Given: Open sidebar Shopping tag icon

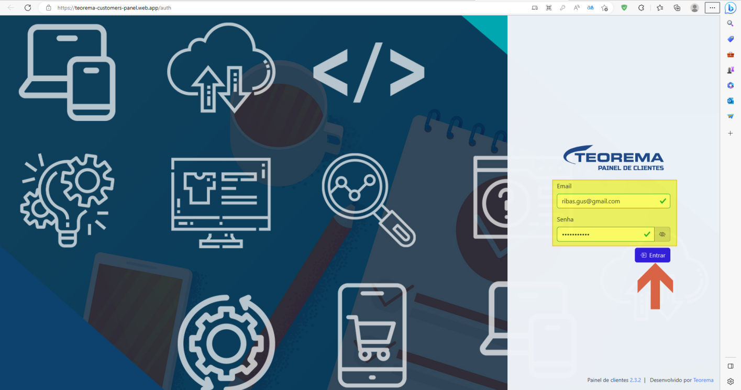Looking at the screenshot, I should click(731, 39).
